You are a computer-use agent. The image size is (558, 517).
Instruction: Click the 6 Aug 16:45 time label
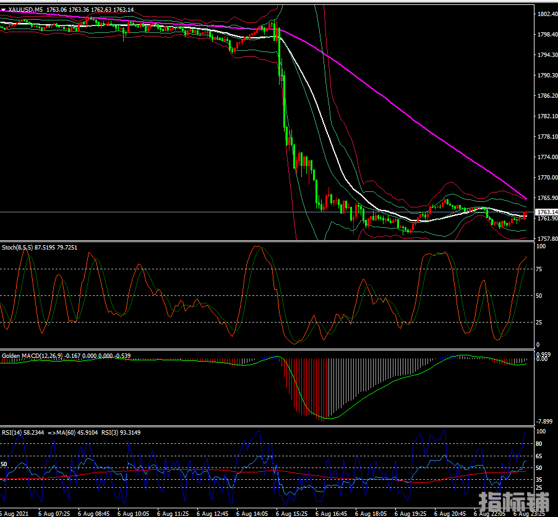[x=331, y=514]
